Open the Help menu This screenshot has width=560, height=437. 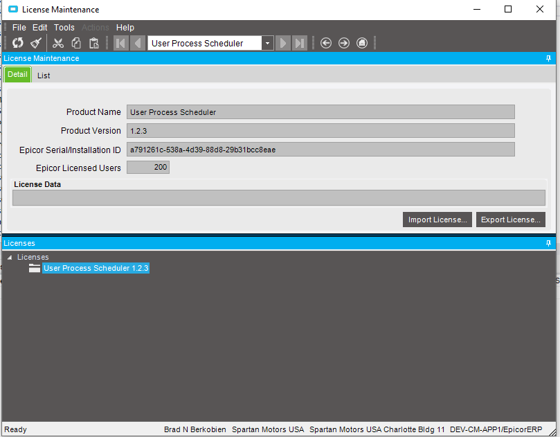click(125, 28)
